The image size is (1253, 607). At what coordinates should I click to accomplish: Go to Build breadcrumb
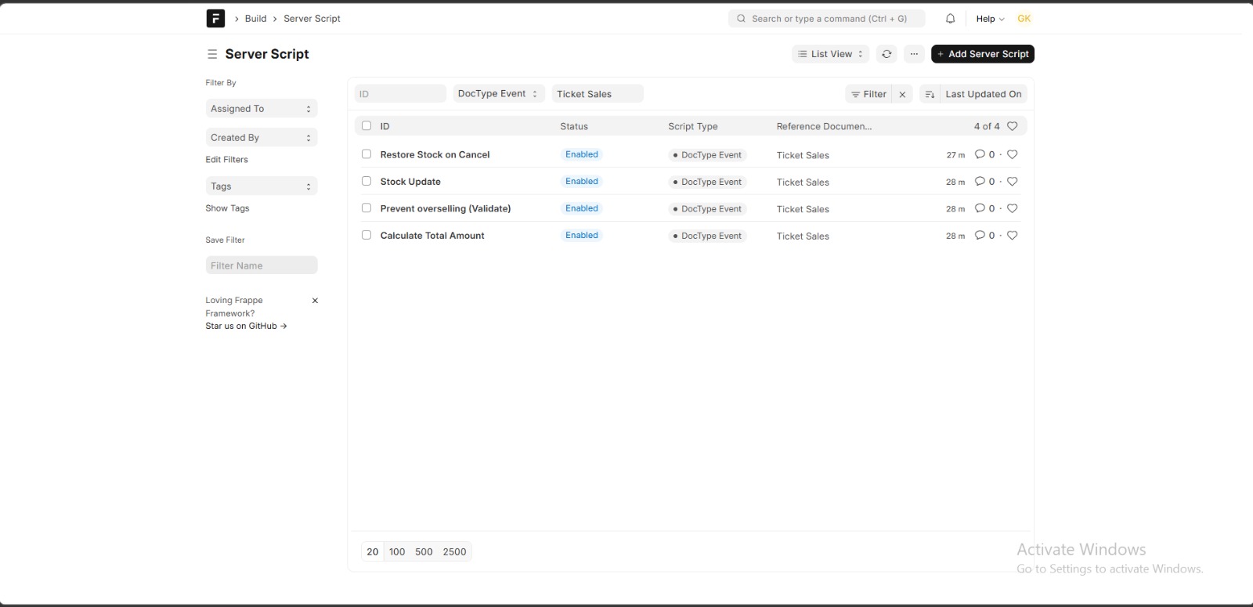click(255, 19)
